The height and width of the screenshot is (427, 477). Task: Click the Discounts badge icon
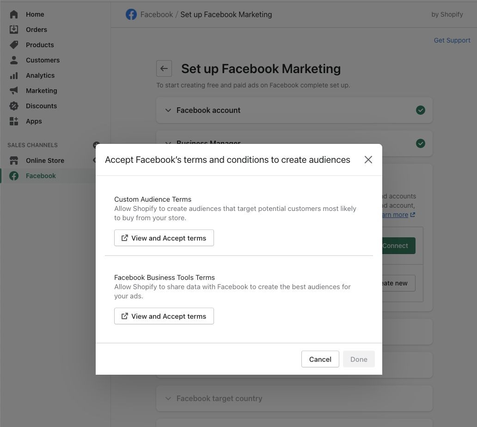pos(14,106)
